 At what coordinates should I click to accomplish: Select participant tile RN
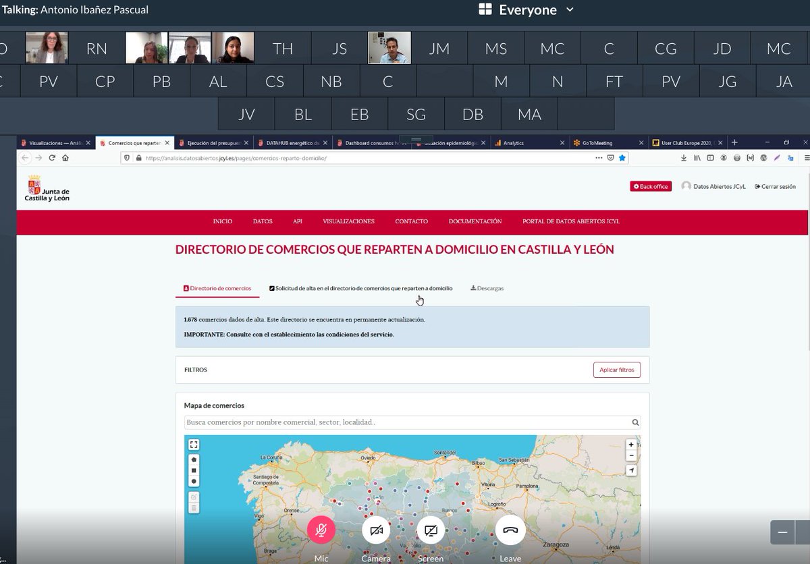[97, 48]
